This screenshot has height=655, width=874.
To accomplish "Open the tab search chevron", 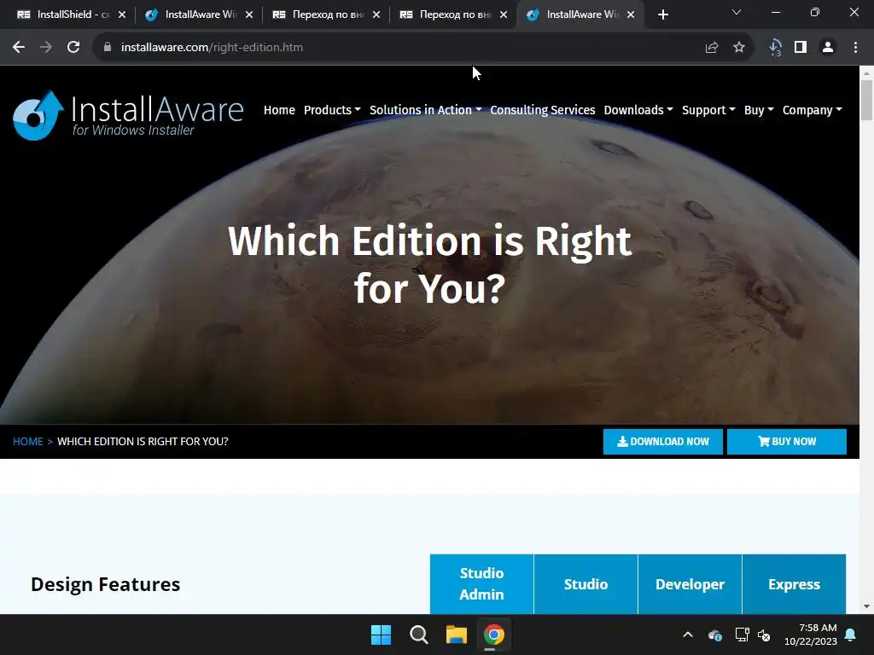I will point(737,12).
